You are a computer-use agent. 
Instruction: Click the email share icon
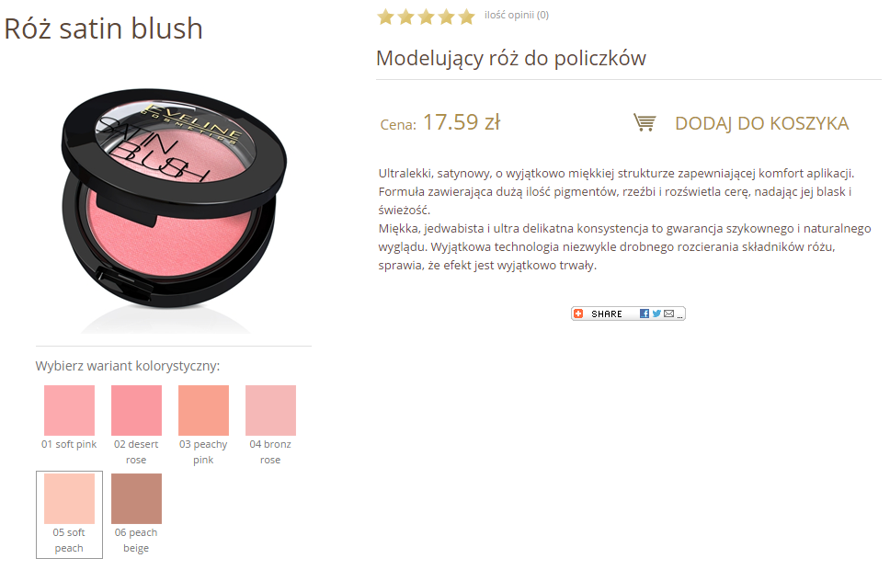(x=668, y=313)
